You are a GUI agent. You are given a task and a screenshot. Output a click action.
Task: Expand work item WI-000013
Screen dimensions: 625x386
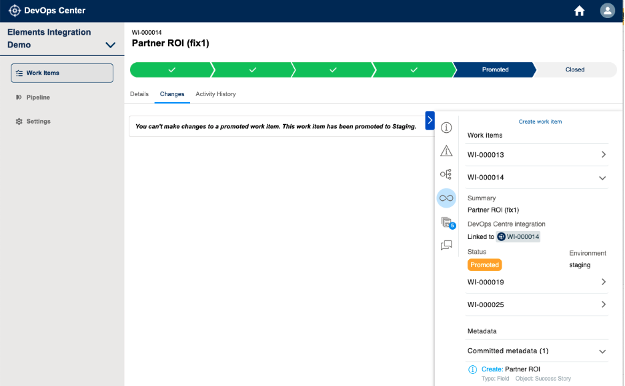(603, 155)
